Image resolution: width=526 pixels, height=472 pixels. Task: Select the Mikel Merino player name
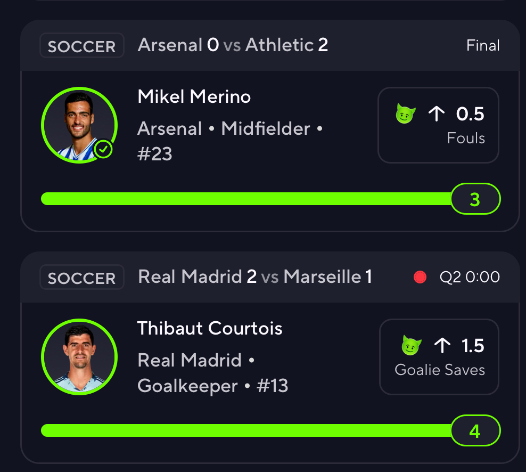pyautogui.click(x=194, y=96)
